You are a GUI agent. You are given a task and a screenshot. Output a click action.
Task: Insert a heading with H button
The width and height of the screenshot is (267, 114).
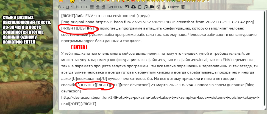pos(77,7)
